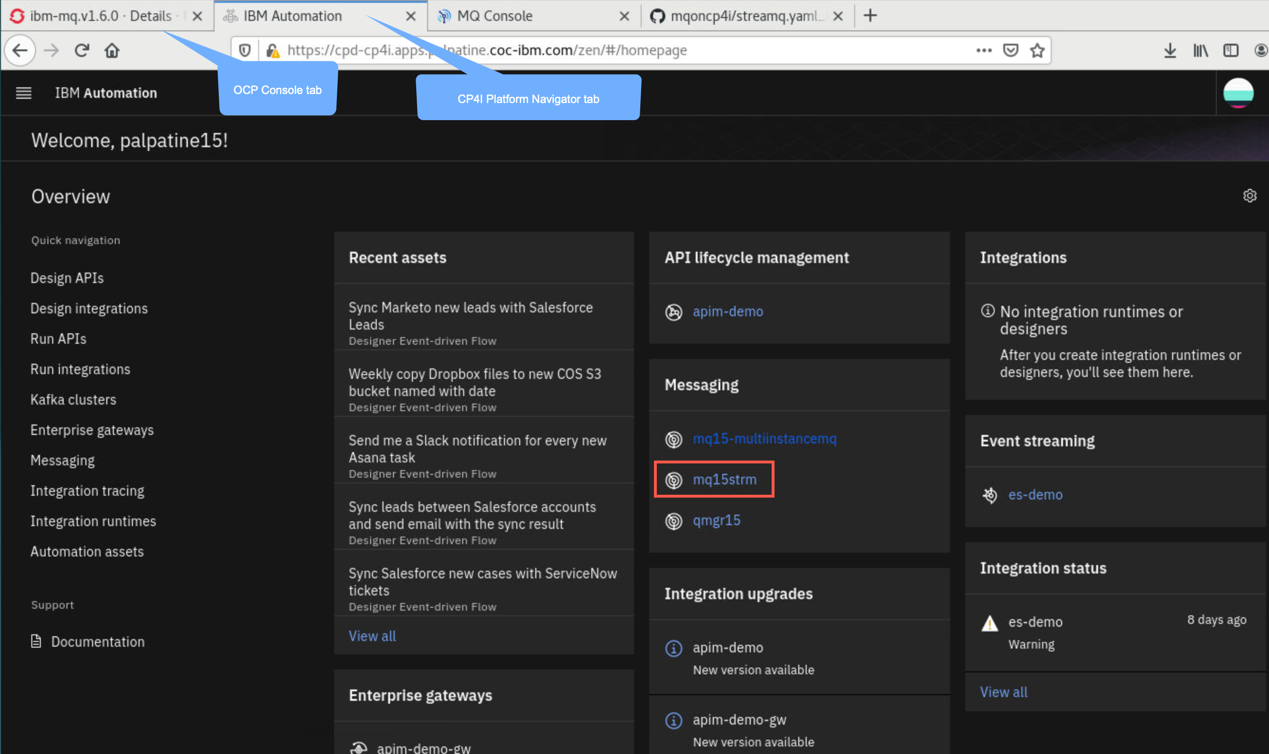
Task: Open the page actions ellipsis menu
Action: [984, 50]
